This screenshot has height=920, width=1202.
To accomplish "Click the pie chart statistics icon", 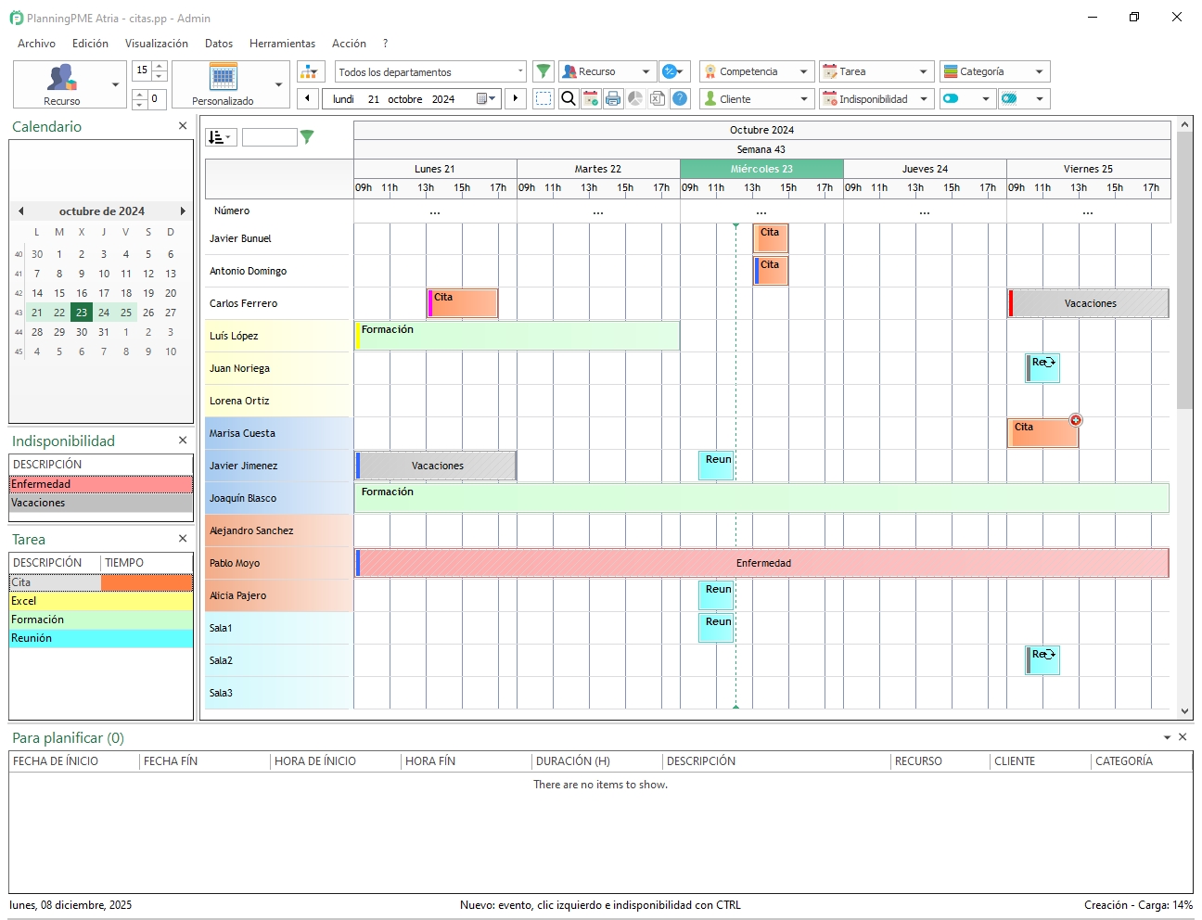I will click(x=635, y=98).
